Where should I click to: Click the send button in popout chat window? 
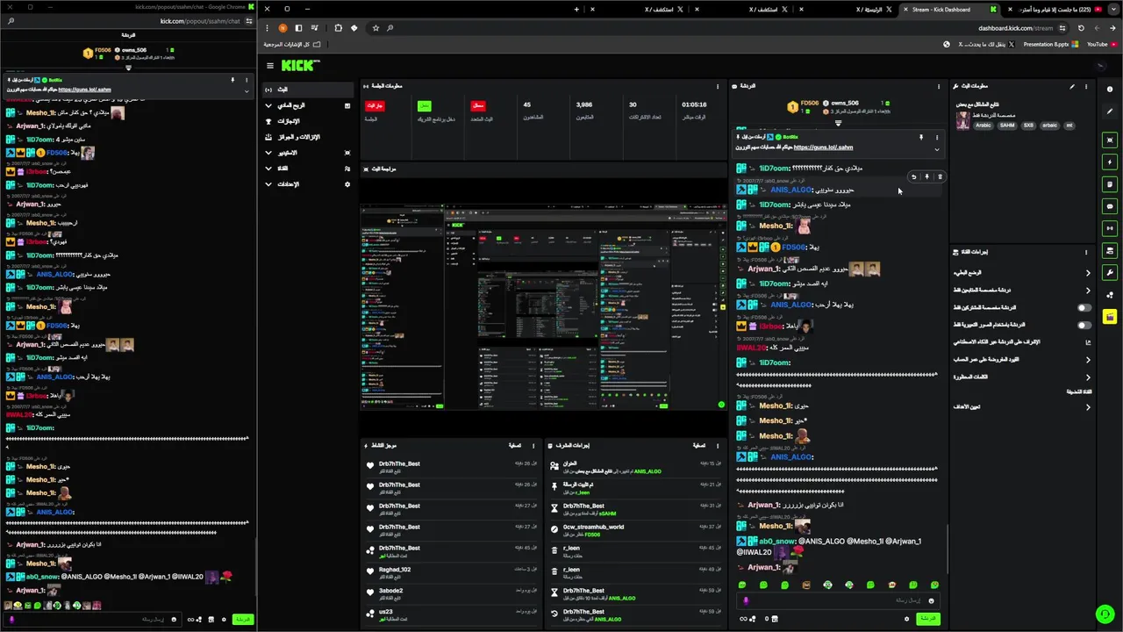click(x=242, y=620)
